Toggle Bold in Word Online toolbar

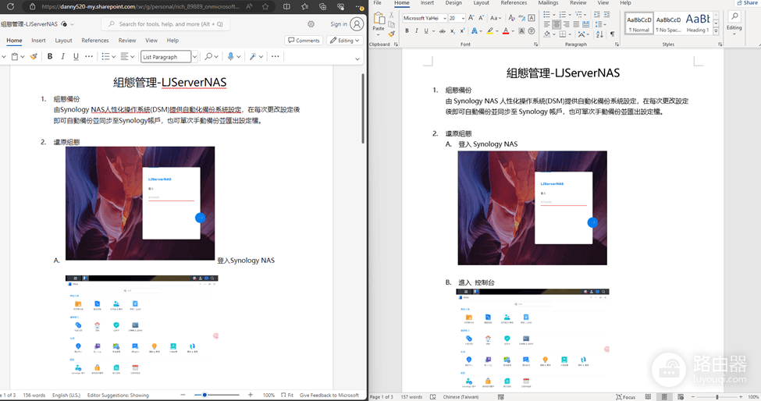click(x=50, y=57)
